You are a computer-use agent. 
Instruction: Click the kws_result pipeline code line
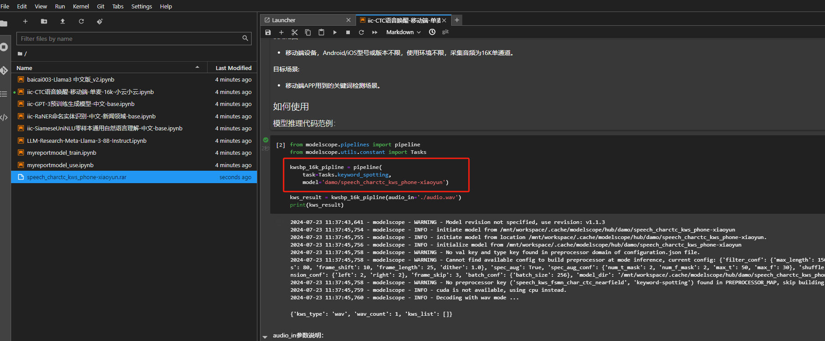(376, 197)
